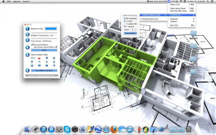Launch Firefox from the dock
Image resolution: width=216 pixels, height=135 pixels.
114,129
